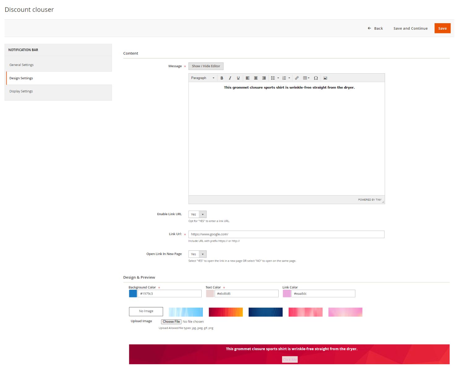Insert a link using the editor toolbar
458x371 pixels.
297,78
